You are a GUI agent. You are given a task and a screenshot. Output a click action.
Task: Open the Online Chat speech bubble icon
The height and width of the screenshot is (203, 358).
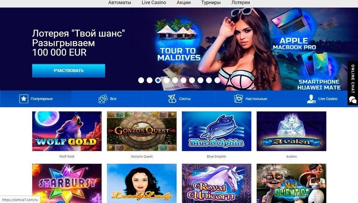click(353, 100)
